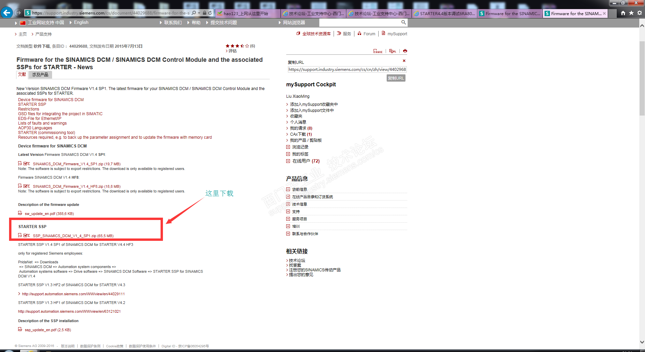This screenshot has width=645, height=352.
Task: Open the 技术论坛 link under 相关链接
Action: point(297,261)
